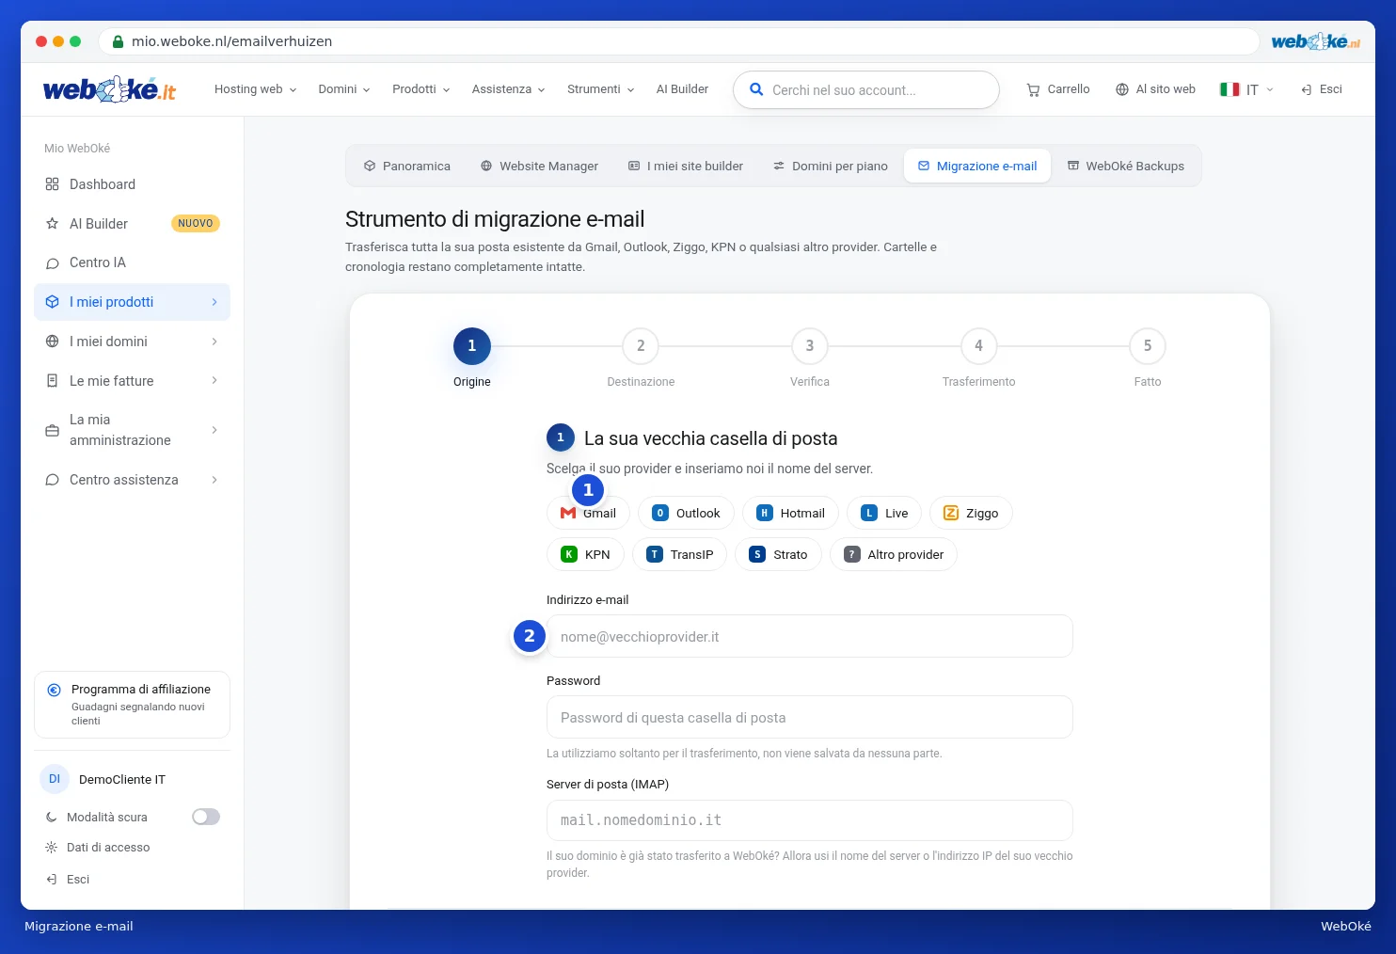Switch to Migrazione e-mail tab
Viewport: 1396px width, 954px height.
977,166
